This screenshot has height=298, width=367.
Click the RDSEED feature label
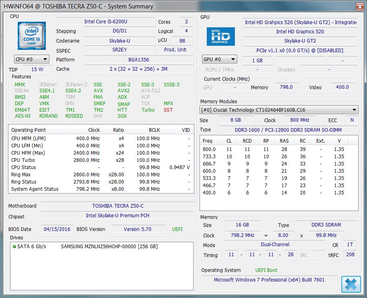coord(74,116)
